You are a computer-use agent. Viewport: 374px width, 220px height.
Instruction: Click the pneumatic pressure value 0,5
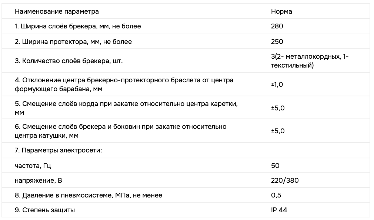pyautogui.click(x=276, y=195)
